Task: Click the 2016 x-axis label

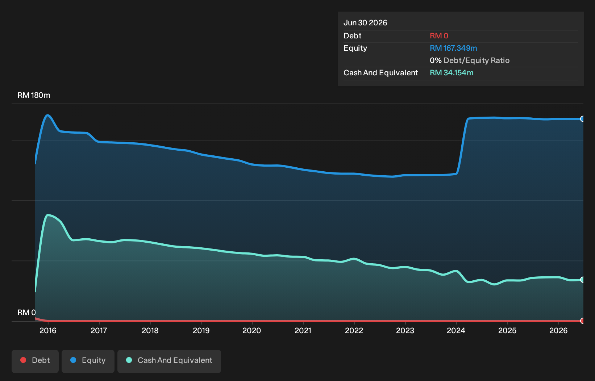Action: (48, 330)
